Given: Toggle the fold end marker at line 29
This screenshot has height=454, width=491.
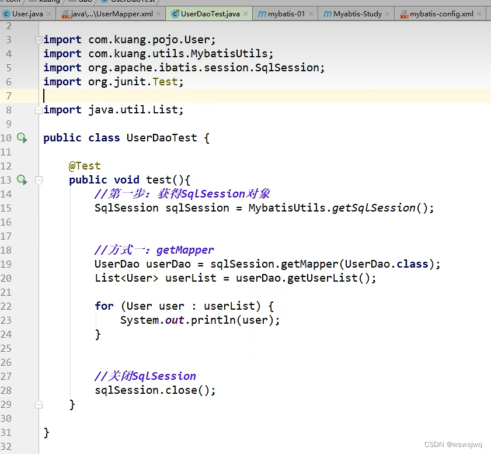Looking at the screenshot, I should [39, 404].
